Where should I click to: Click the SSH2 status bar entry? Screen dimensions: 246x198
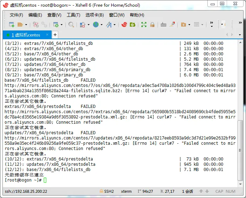click(x=107, y=191)
